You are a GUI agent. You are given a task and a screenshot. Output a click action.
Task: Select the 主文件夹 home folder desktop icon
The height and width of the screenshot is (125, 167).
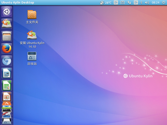[x=32, y=17]
